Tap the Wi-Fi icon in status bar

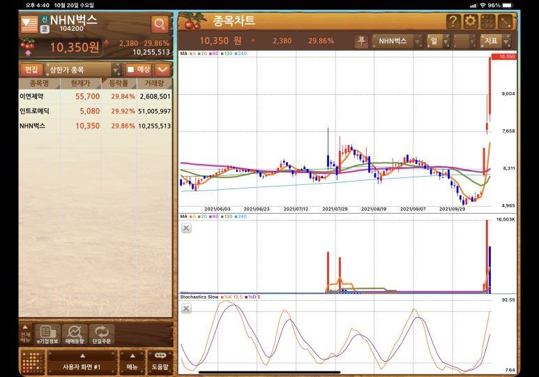point(483,5)
